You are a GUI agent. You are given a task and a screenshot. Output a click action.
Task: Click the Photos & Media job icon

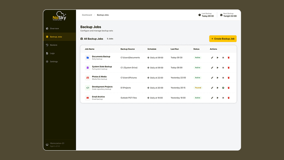(x=88, y=78)
